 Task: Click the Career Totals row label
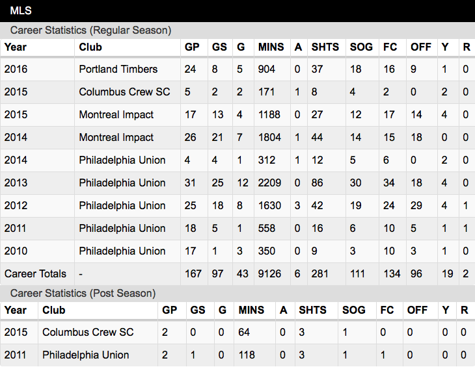(x=35, y=274)
